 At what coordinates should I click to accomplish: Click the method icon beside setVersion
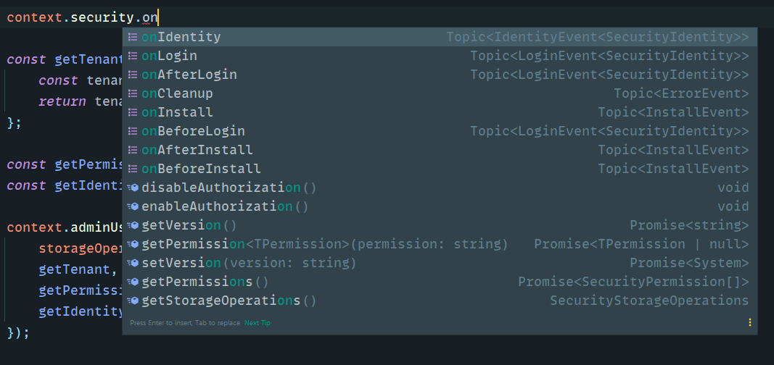pyautogui.click(x=133, y=263)
